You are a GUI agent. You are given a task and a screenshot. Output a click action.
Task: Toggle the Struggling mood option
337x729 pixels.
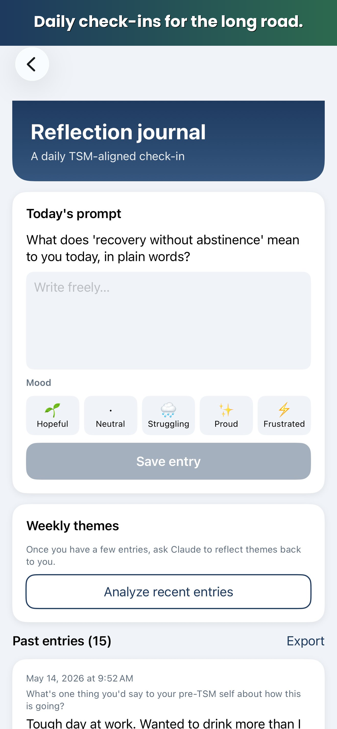pyautogui.click(x=168, y=415)
